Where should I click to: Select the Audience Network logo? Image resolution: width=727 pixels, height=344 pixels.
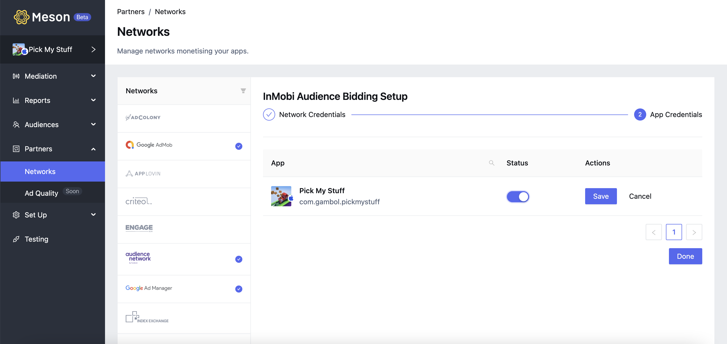138,257
